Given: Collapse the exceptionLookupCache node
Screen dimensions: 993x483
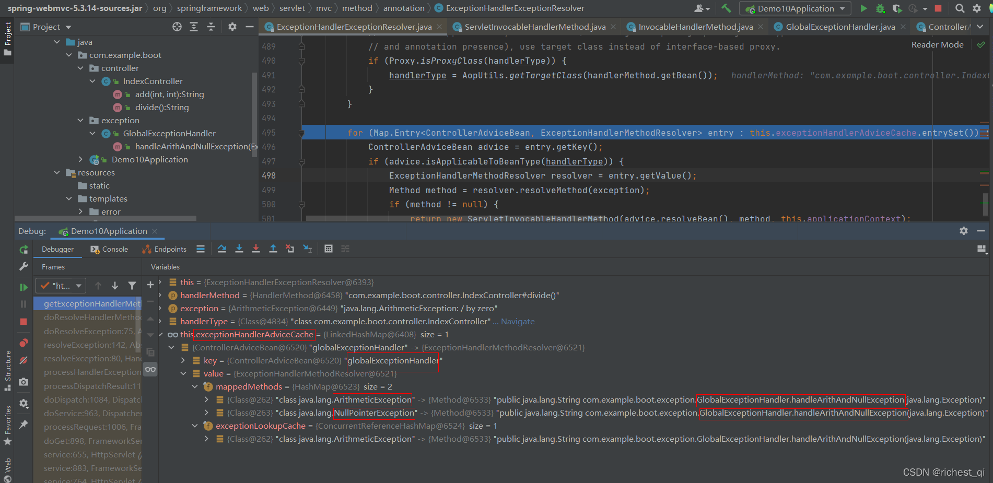Looking at the screenshot, I should tap(195, 426).
